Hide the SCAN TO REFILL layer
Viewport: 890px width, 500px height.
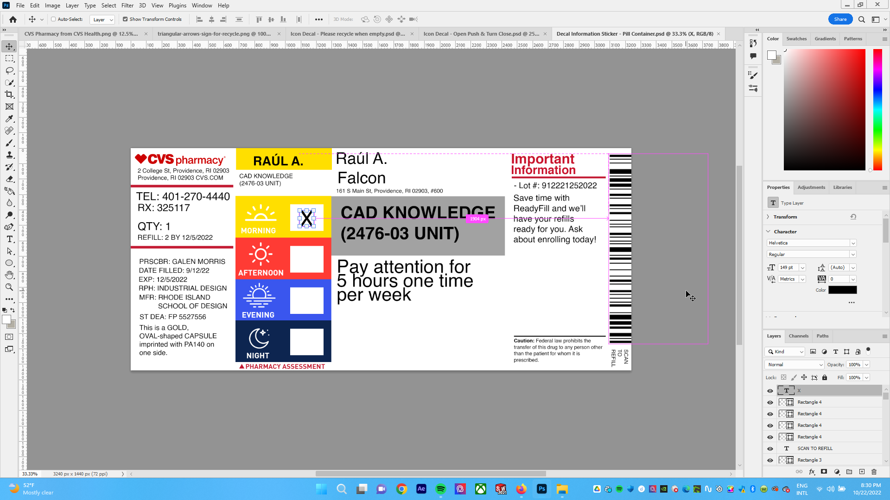tap(770, 449)
